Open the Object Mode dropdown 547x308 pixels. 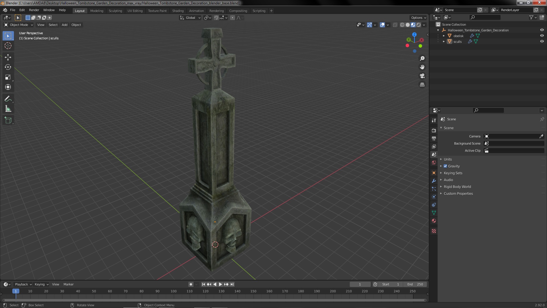(x=19, y=25)
